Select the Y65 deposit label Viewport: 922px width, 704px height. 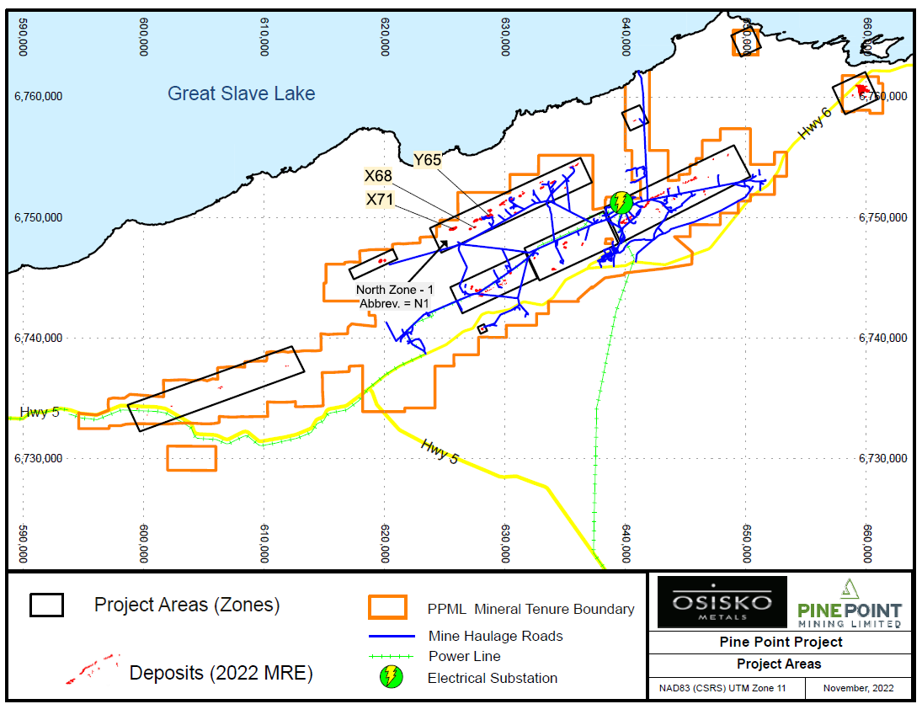(427, 160)
